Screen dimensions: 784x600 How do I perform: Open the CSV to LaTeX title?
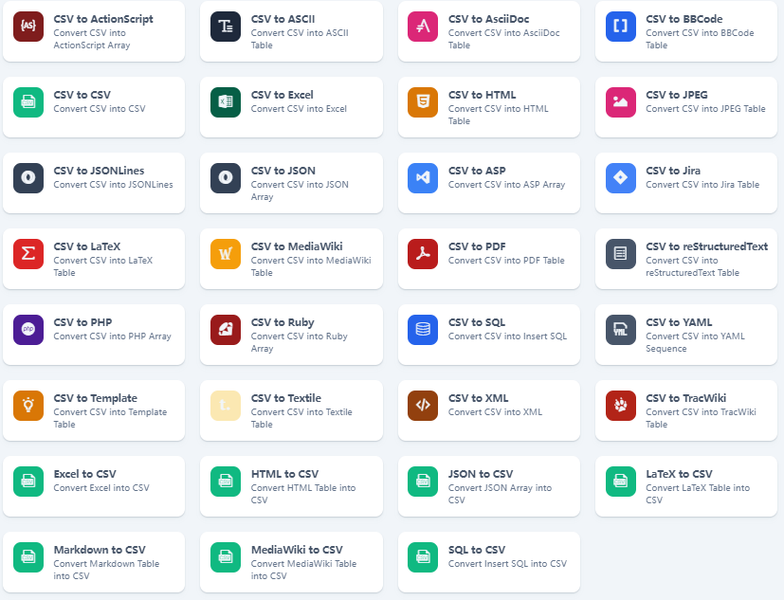coord(87,246)
